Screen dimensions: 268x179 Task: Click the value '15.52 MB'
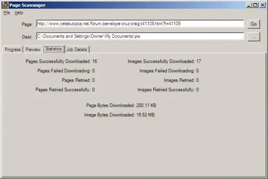(145, 115)
